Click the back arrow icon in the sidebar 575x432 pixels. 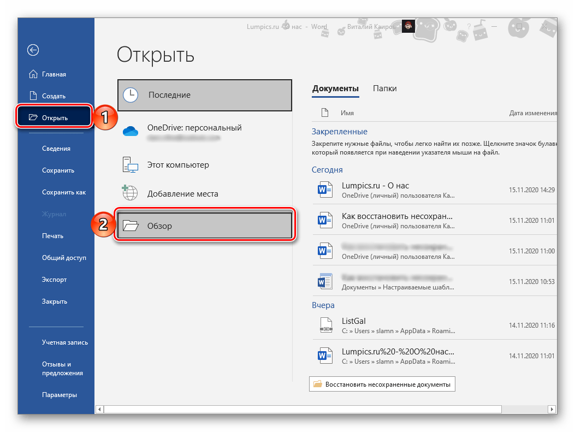click(x=33, y=50)
